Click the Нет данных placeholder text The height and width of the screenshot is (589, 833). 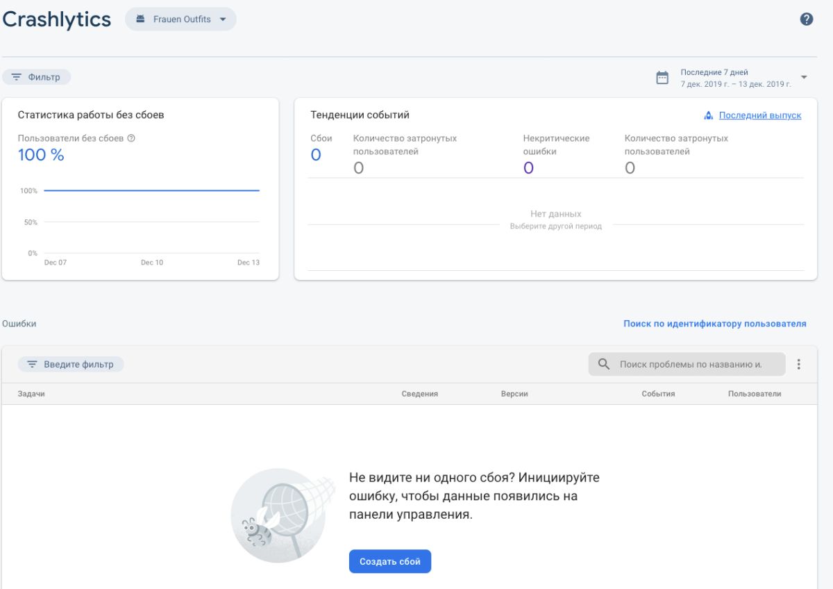[556, 214]
